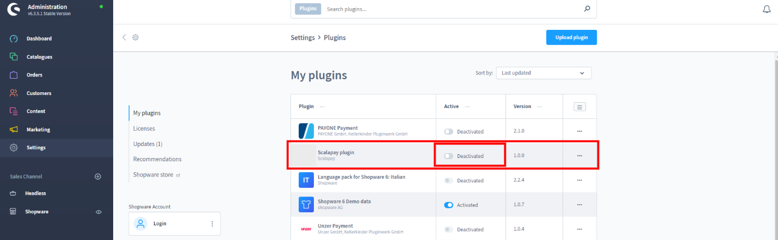This screenshot has width=778, height=240.
Task: Open PAYONE Payment row actions menu
Action: coord(579,131)
